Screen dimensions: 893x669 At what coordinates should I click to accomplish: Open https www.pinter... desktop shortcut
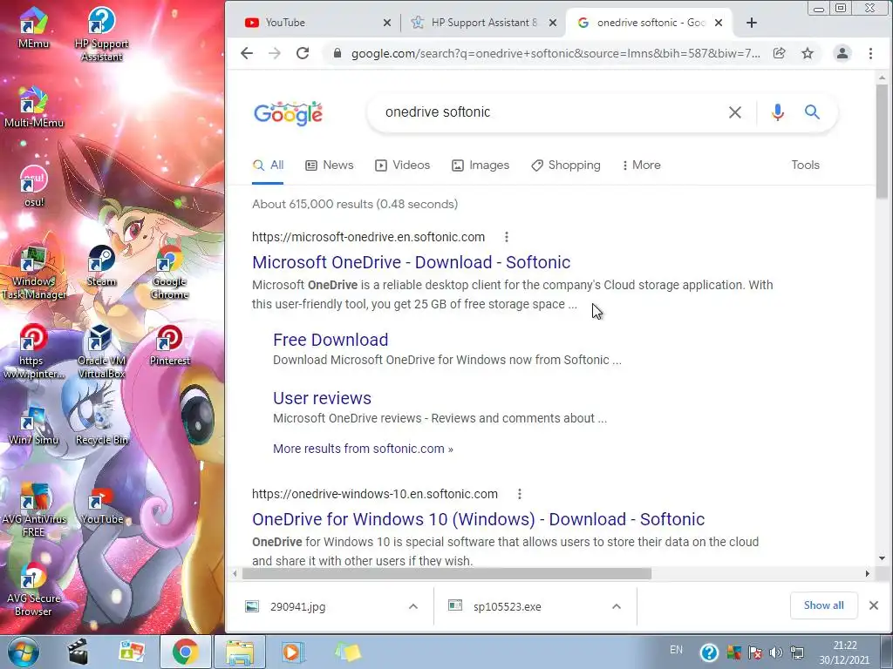click(x=34, y=351)
